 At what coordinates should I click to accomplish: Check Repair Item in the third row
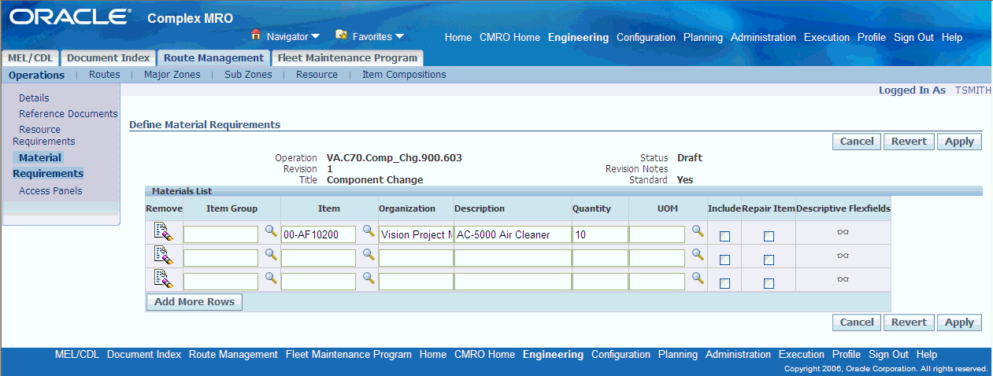point(769,283)
